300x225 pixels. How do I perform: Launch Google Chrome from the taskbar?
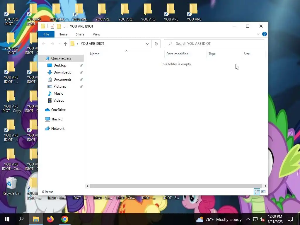pyautogui.click(x=65, y=219)
